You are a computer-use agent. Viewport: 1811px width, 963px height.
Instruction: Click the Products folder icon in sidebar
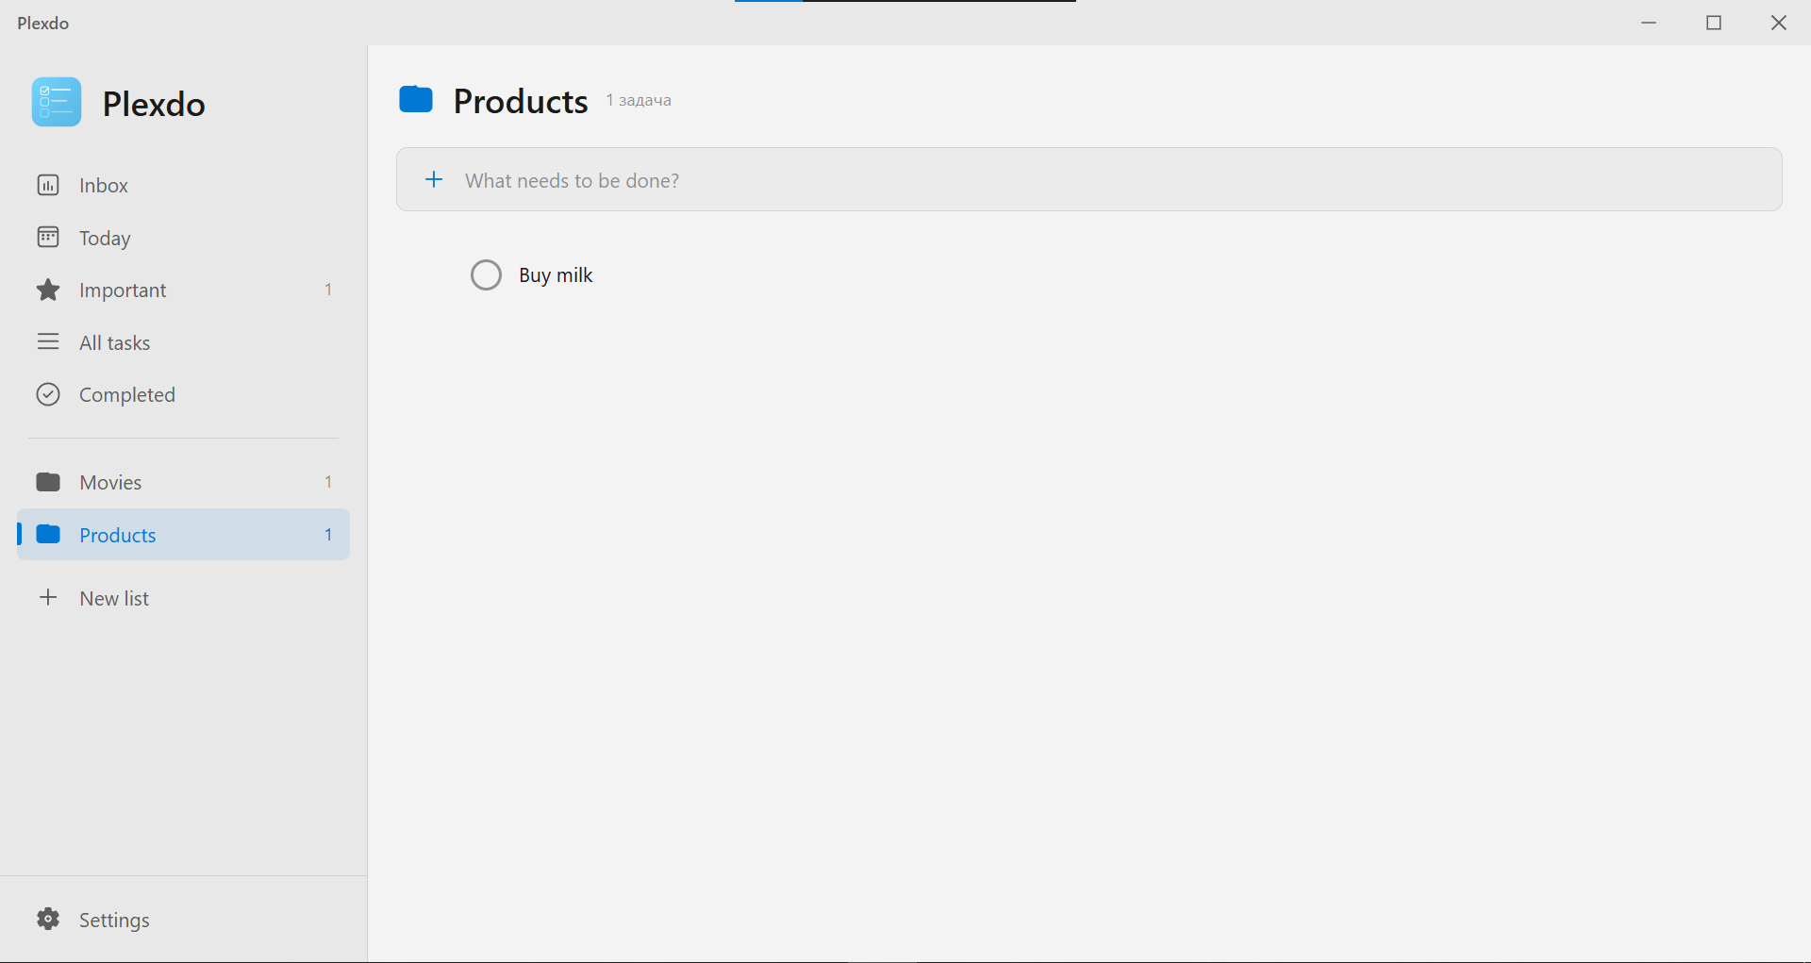click(48, 534)
